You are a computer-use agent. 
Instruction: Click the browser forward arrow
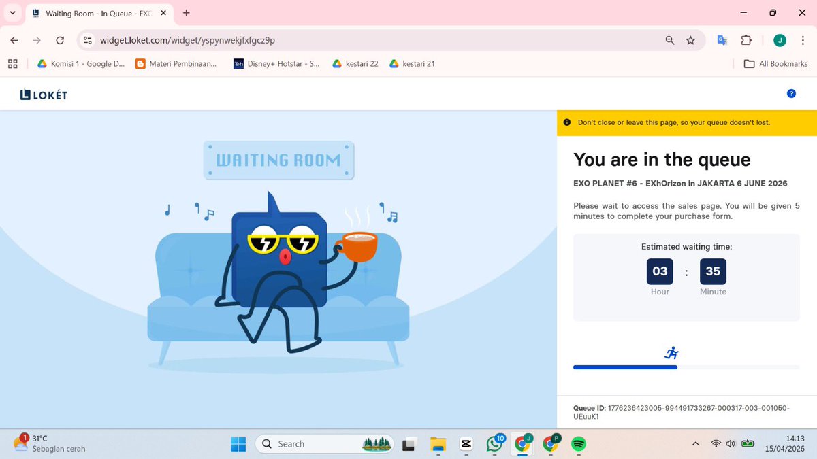[x=37, y=41]
